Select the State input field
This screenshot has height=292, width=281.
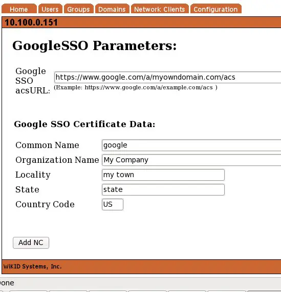coord(163,189)
